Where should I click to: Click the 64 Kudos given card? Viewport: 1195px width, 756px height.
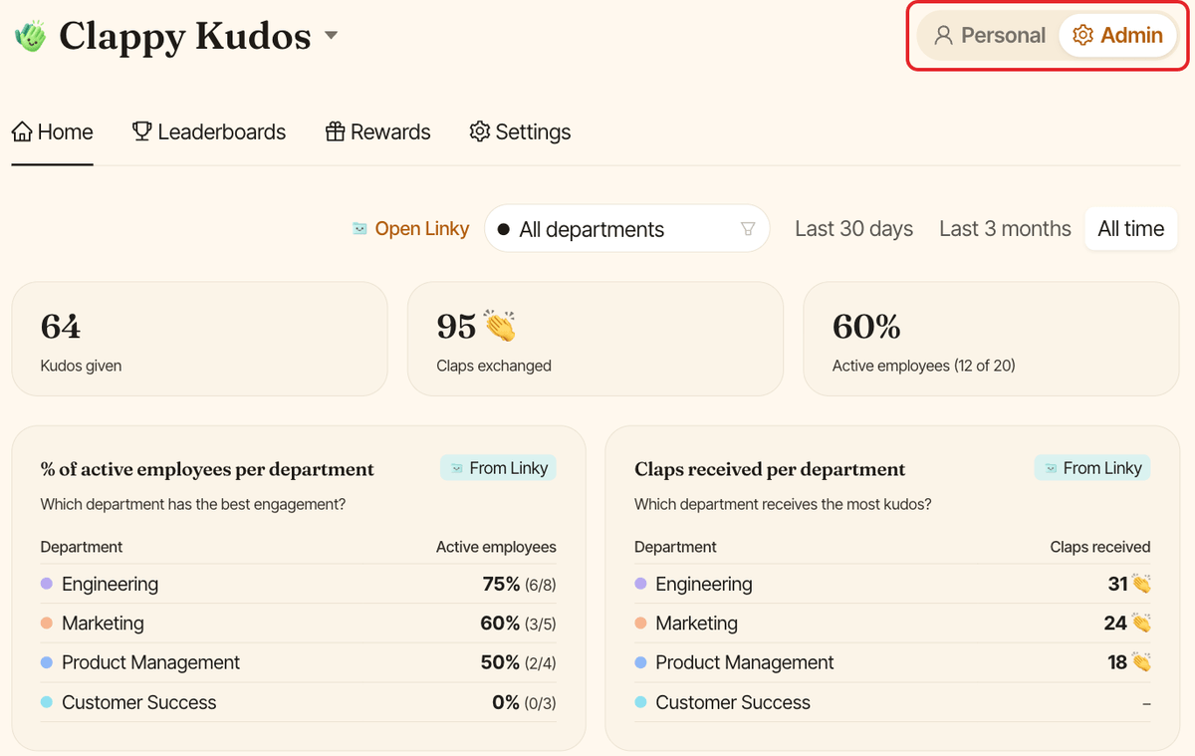(199, 339)
